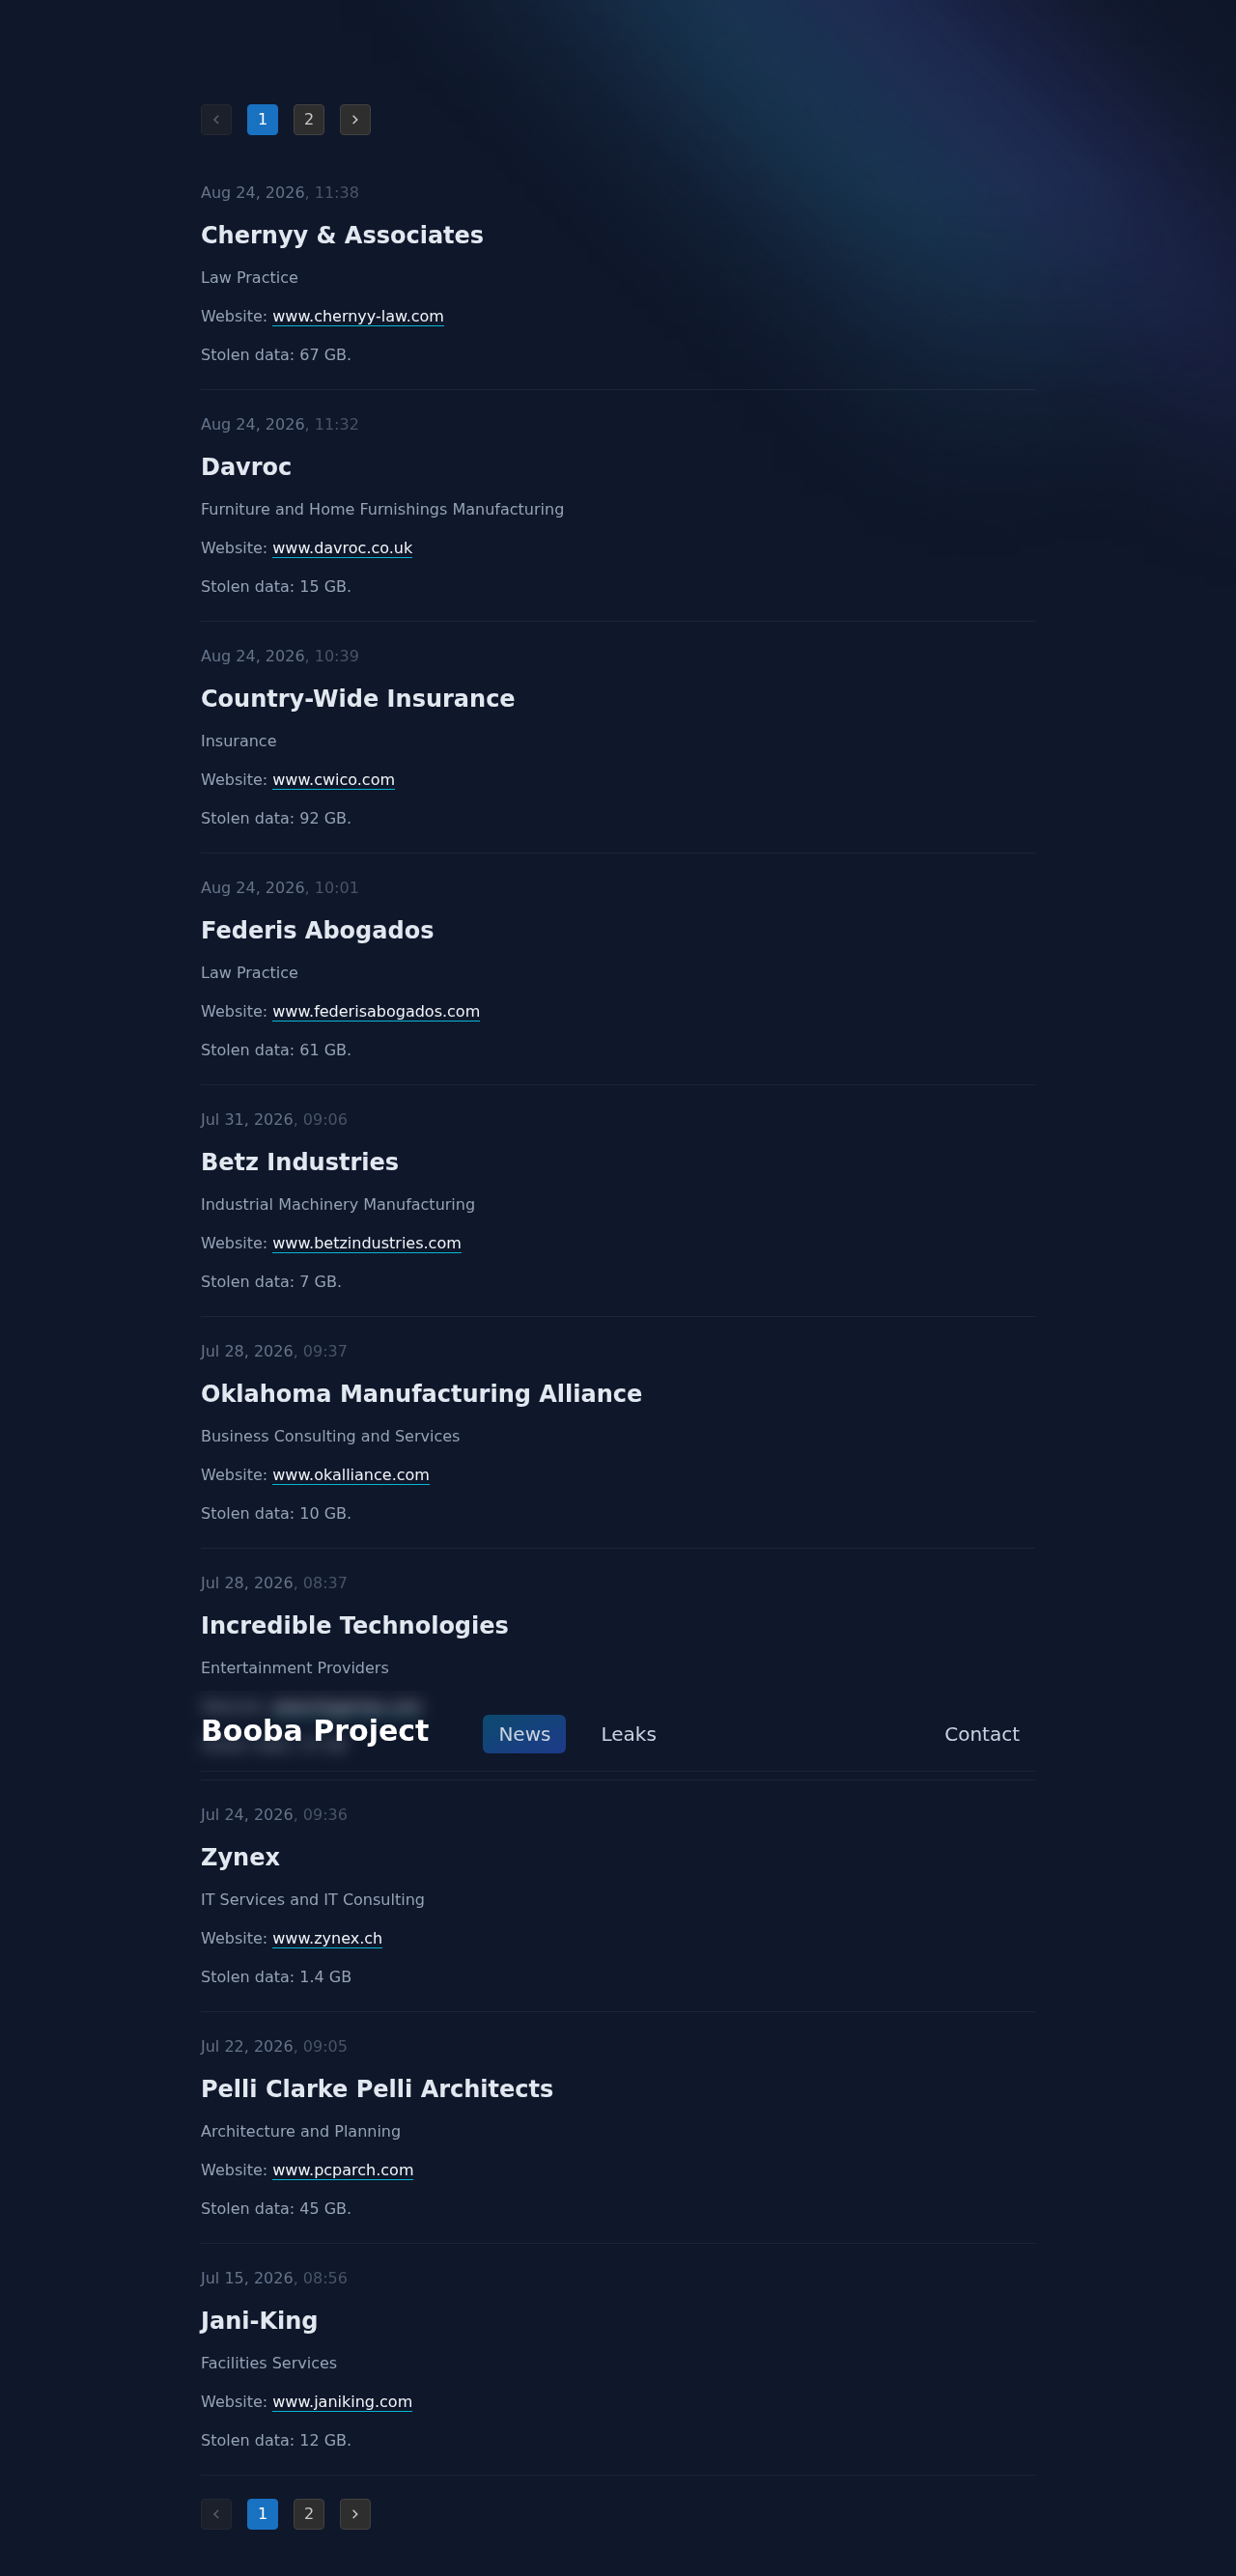Select page 2 in top pagination
1236x2576 pixels.
click(309, 120)
